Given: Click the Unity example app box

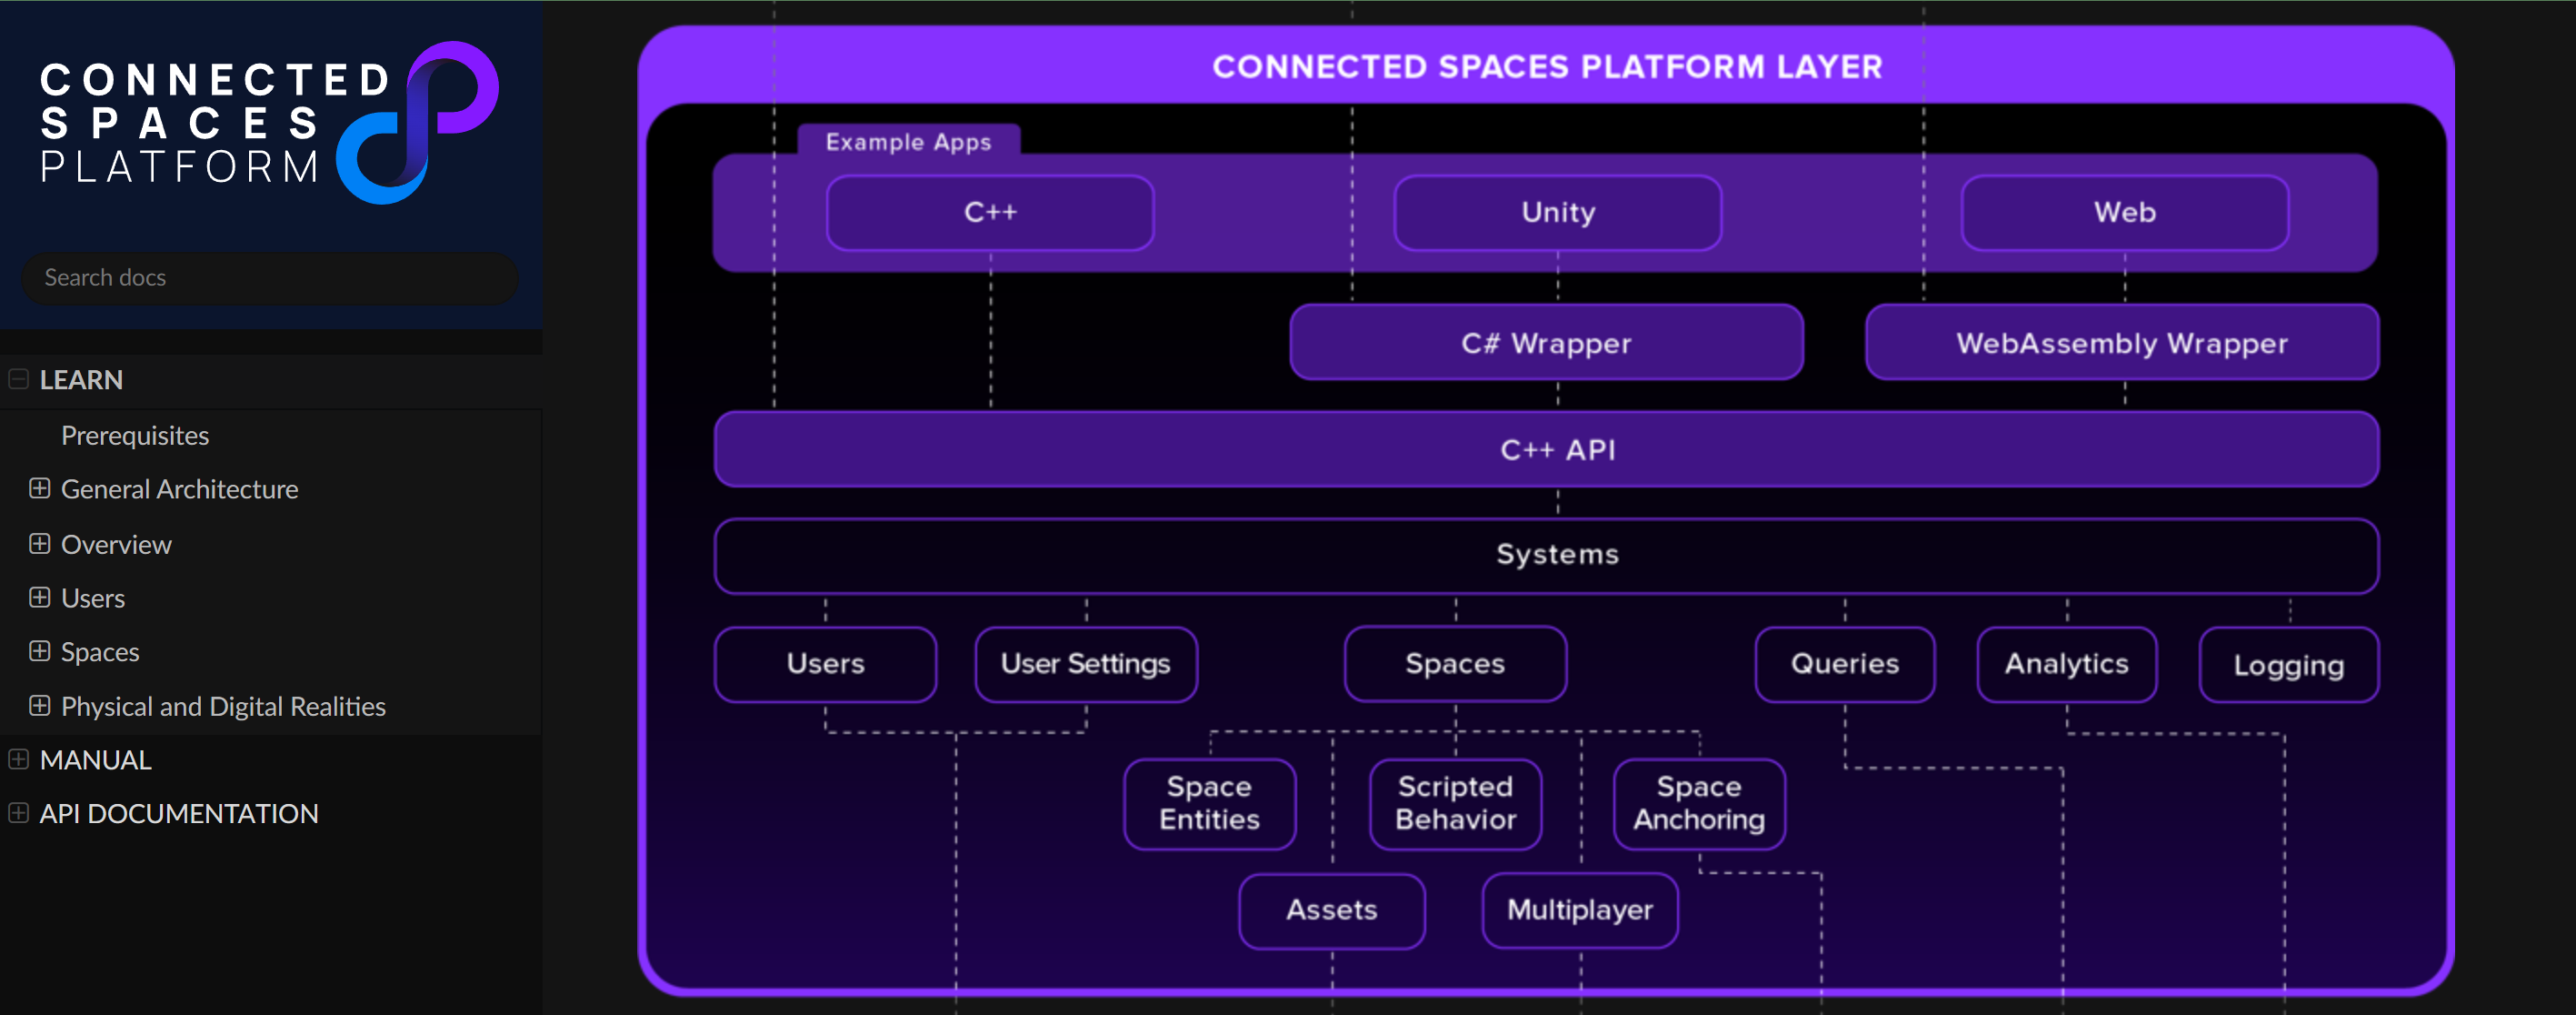Looking at the screenshot, I should tap(1558, 212).
